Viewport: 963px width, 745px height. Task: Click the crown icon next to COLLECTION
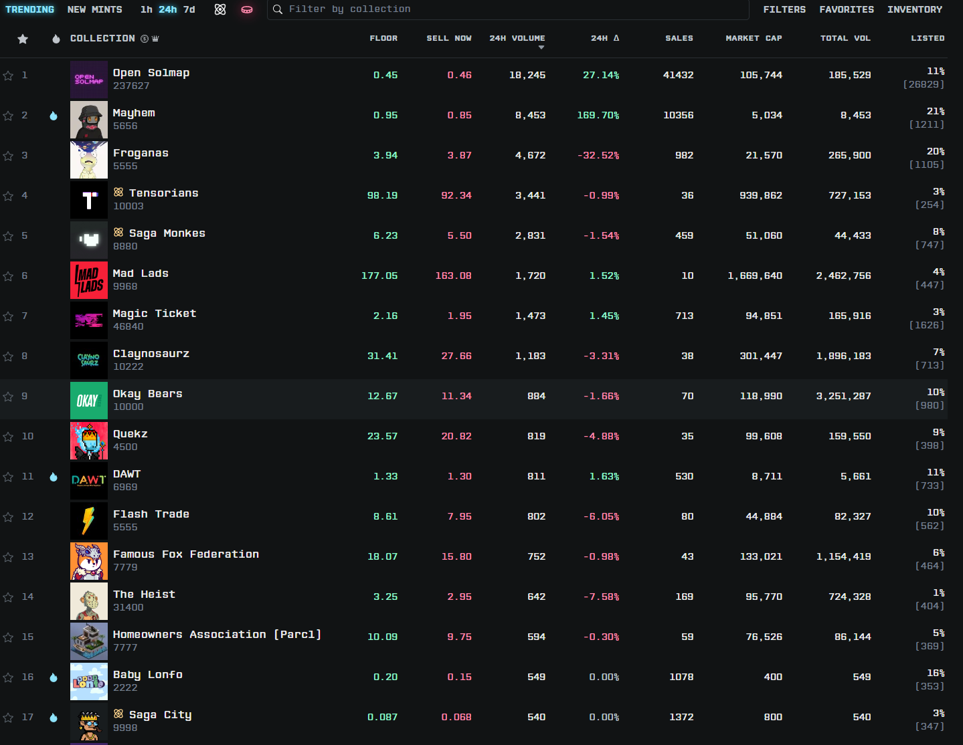pos(155,39)
